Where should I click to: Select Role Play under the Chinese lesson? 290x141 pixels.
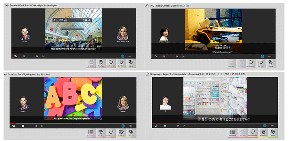click(240, 63)
